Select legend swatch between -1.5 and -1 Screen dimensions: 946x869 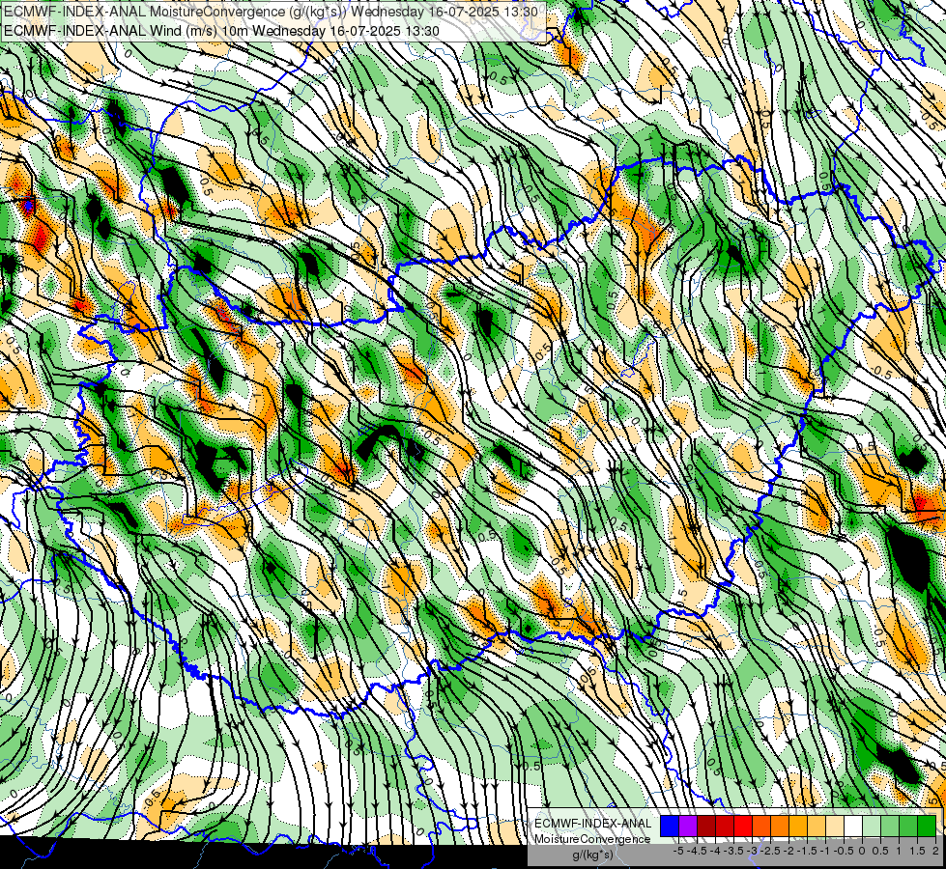click(x=817, y=827)
